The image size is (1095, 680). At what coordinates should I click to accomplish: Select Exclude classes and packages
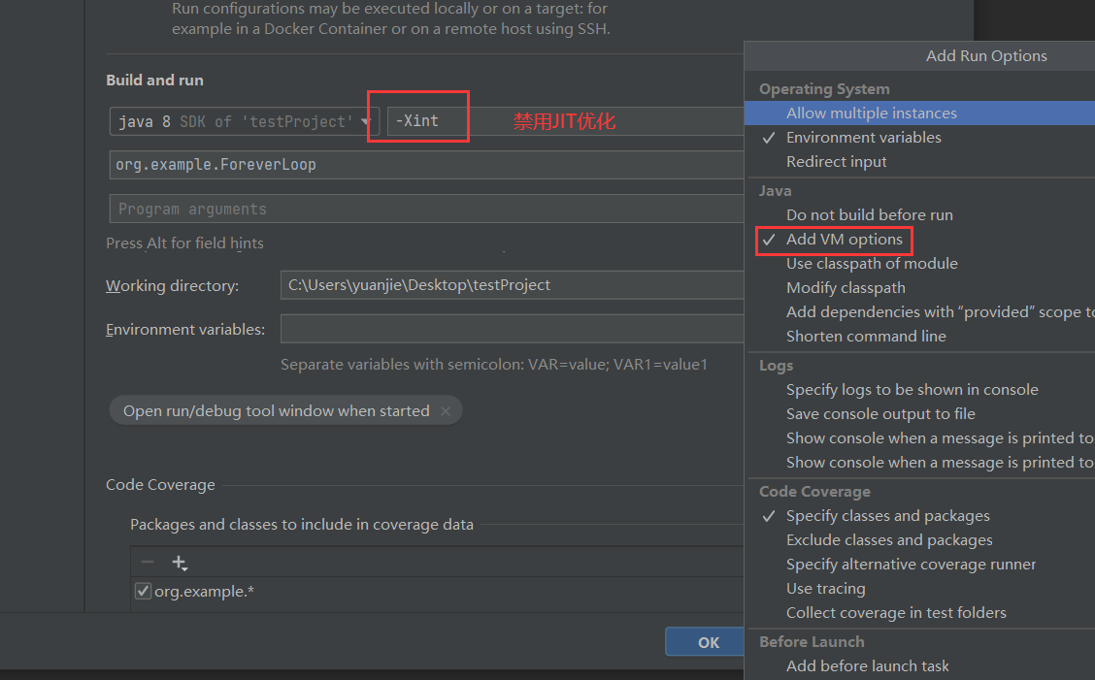pos(919,540)
